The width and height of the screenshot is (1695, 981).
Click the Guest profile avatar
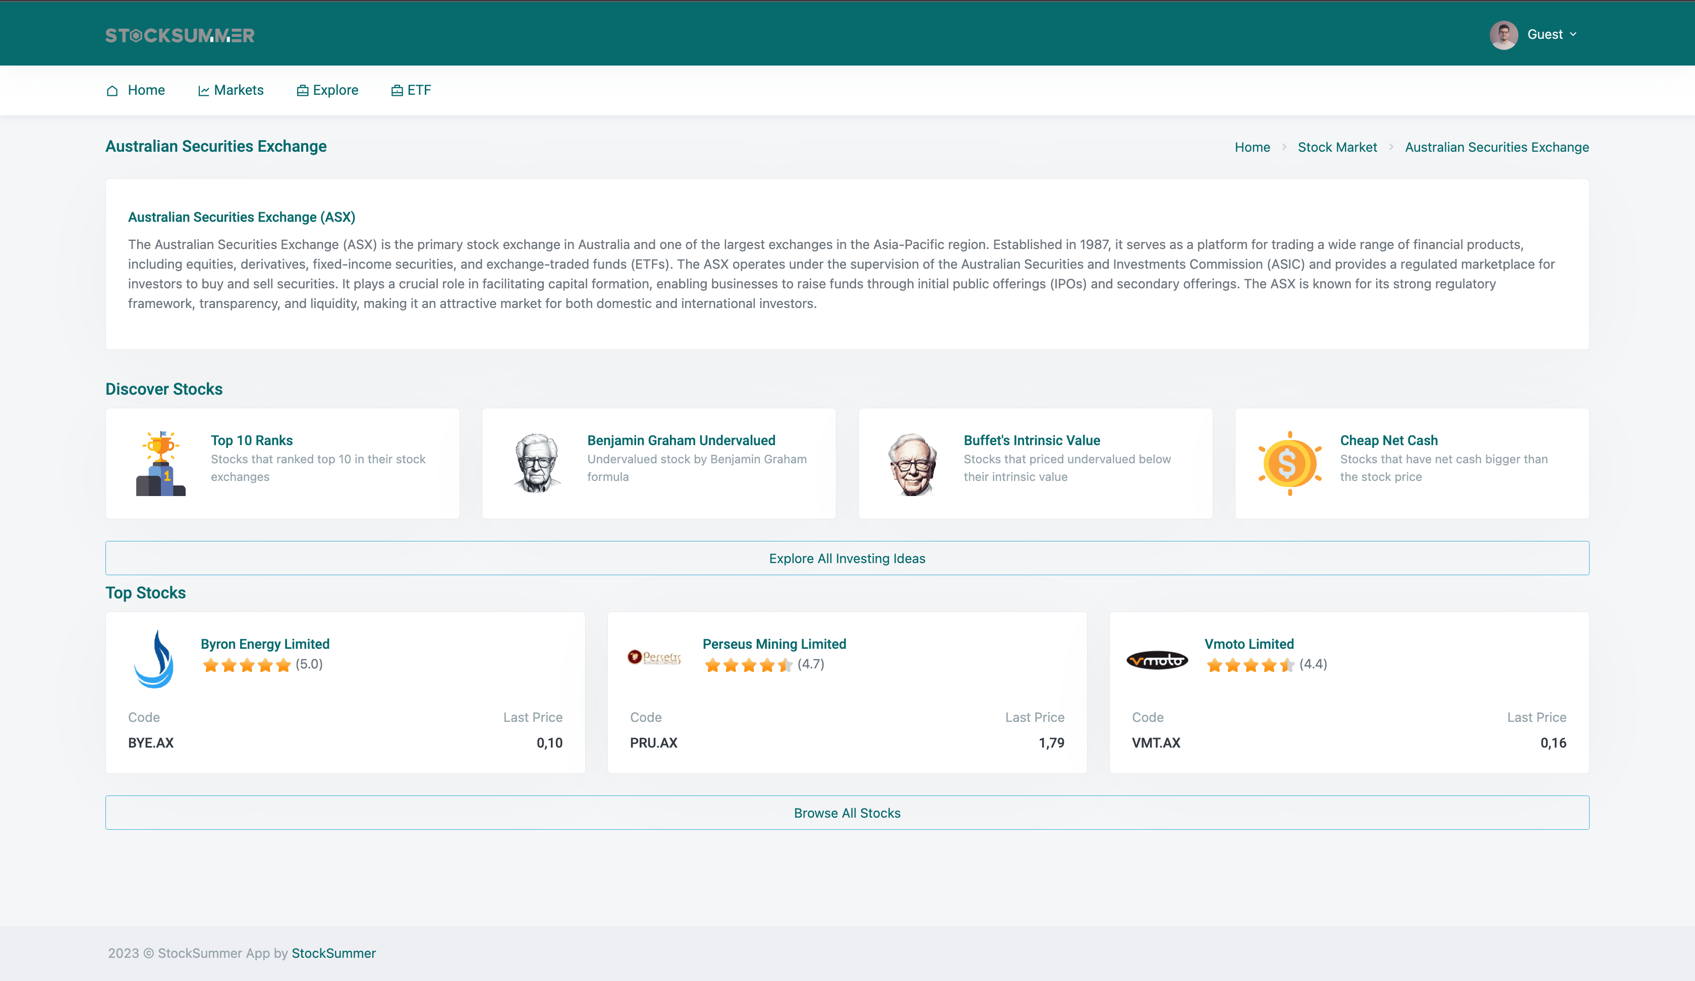pos(1504,34)
